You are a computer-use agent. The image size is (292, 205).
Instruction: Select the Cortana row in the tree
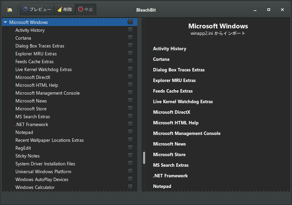point(69,38)
